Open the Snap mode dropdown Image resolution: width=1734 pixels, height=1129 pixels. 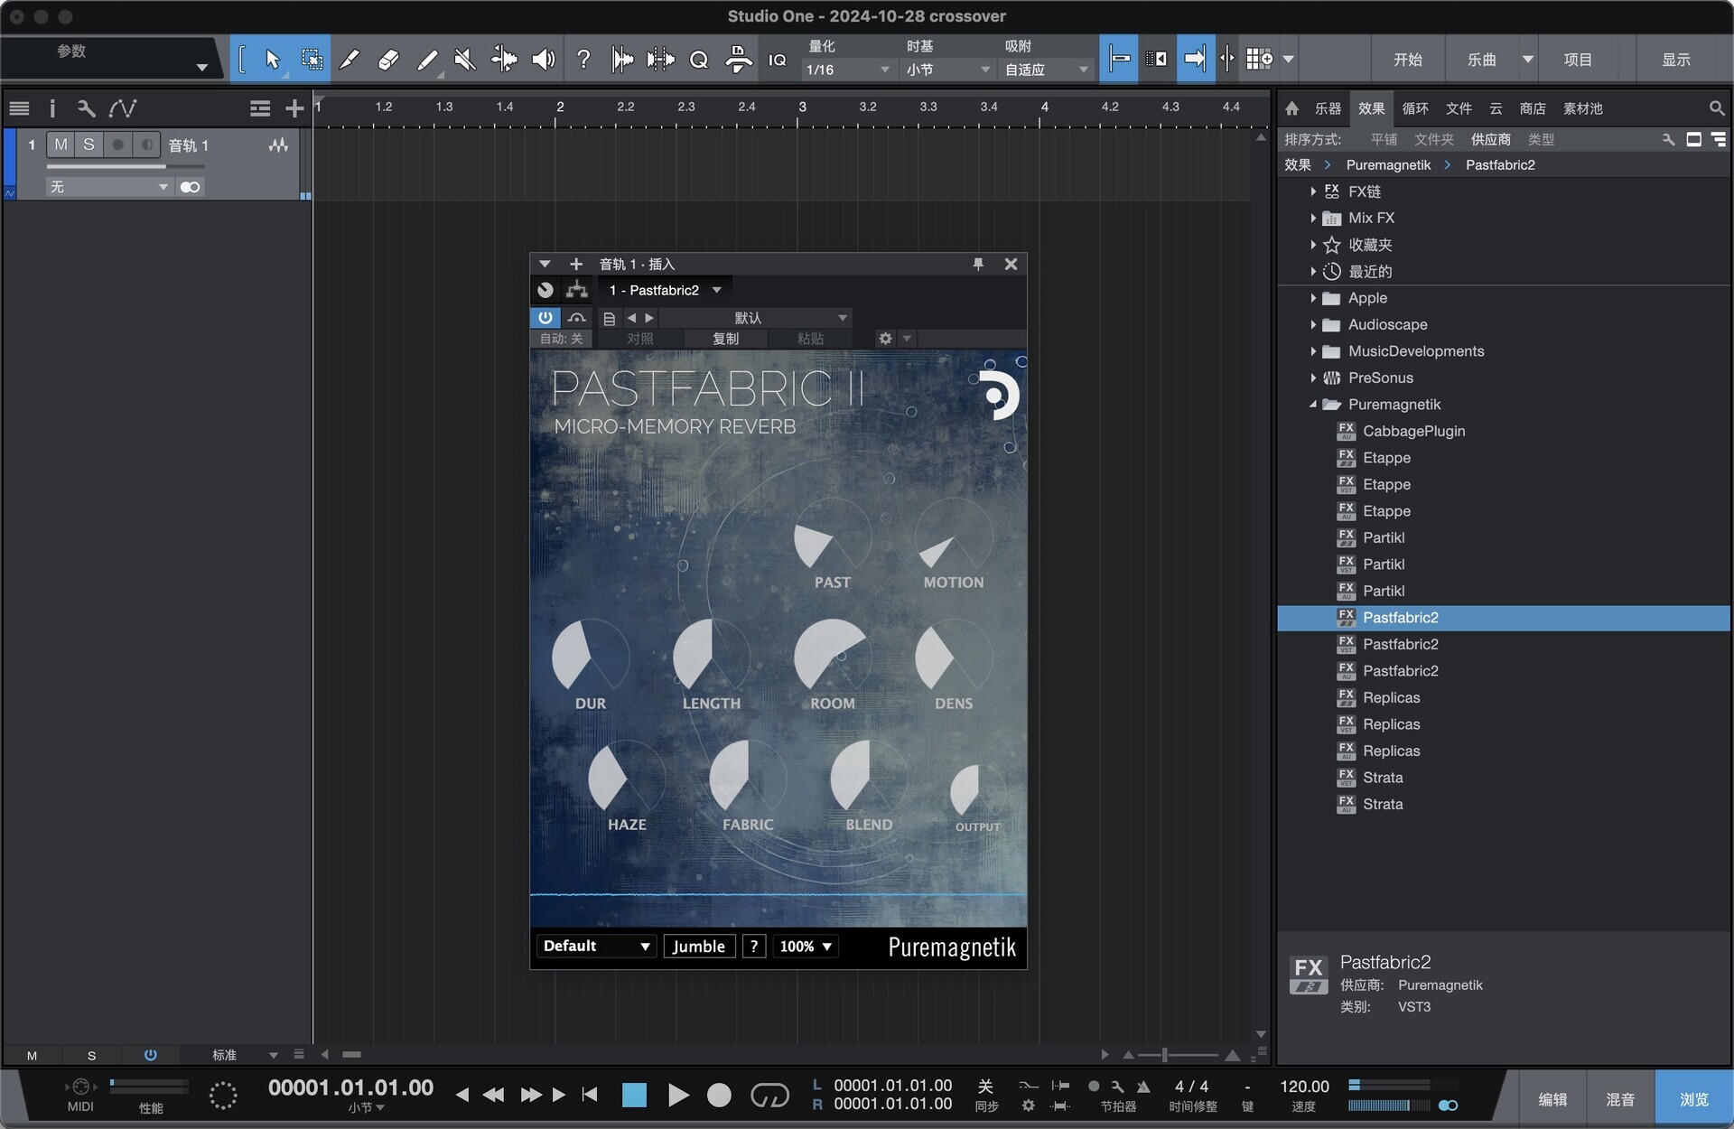(1046, 70)
